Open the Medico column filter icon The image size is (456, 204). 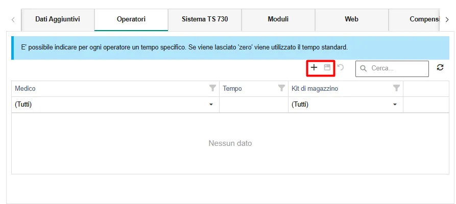point(212,88)
